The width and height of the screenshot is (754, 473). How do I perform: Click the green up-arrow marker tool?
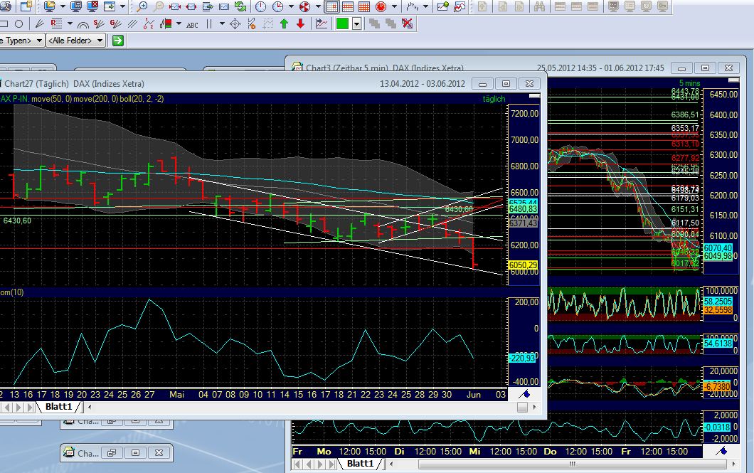[285, 23]
